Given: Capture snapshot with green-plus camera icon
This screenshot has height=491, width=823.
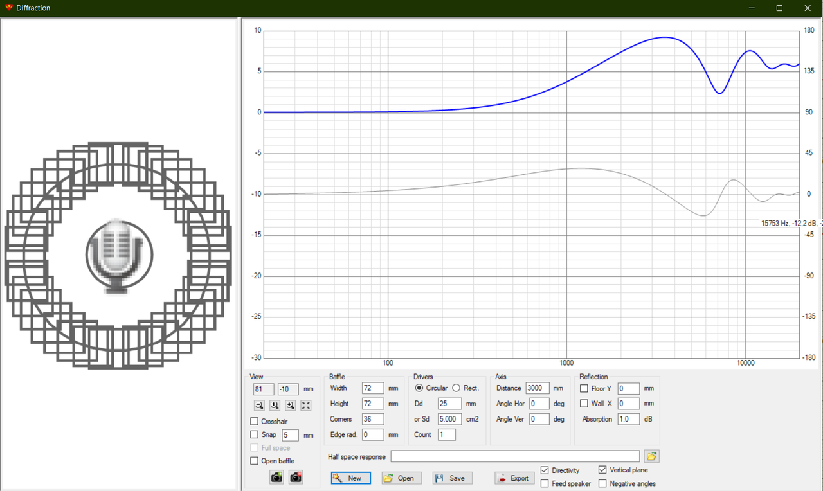Looking at the screenshot, I should (276, 477).
